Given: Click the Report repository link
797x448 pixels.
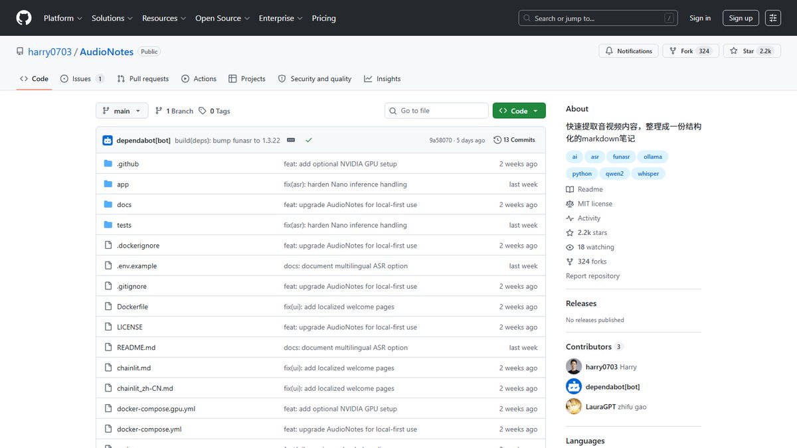Looking at the screenshot, I should coord(592,276).
